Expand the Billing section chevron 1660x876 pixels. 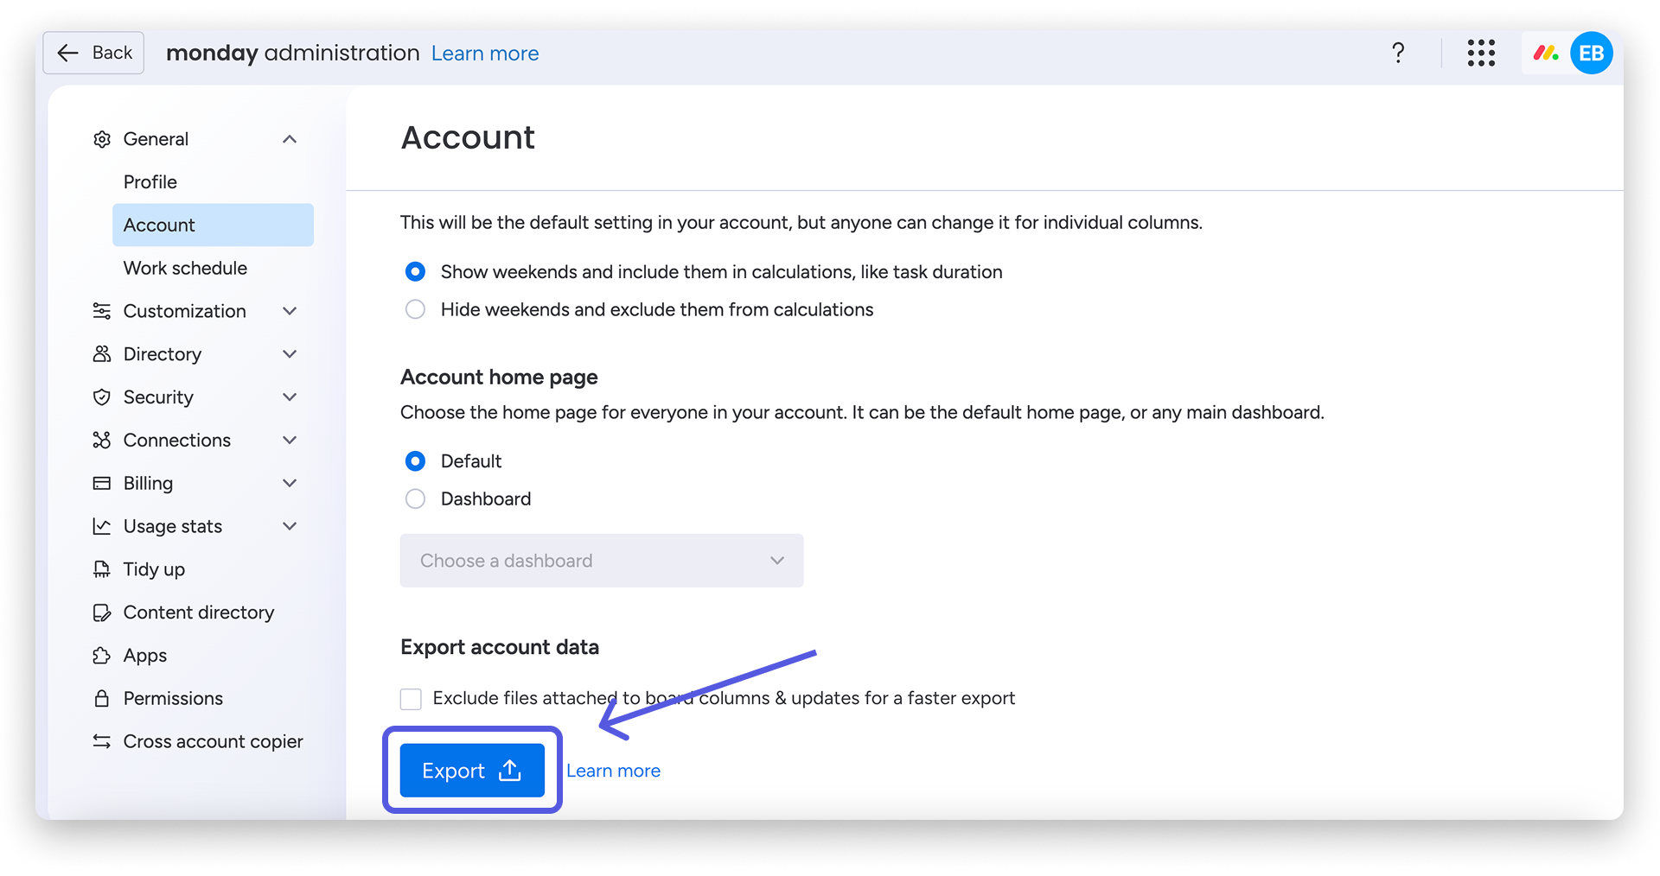click(x=290, y=483)
